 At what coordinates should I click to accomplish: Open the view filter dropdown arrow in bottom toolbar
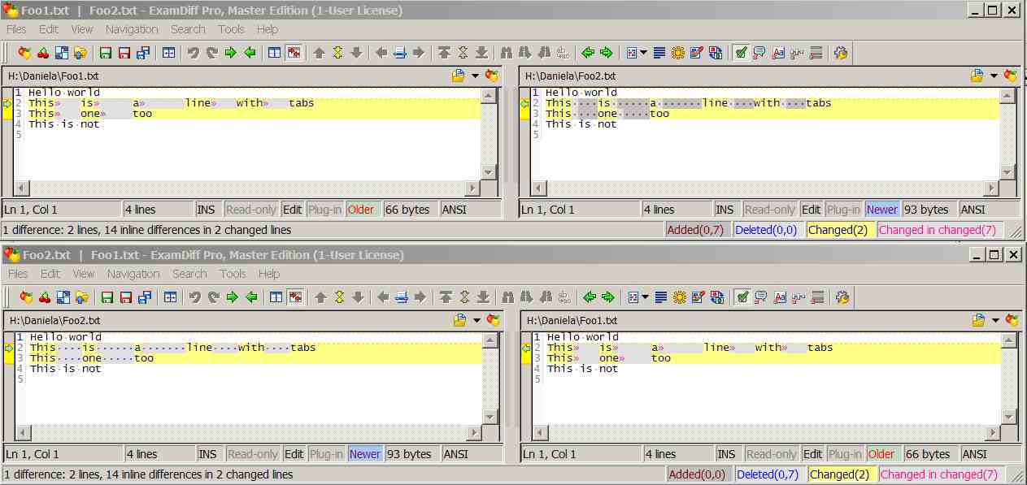[x=645, y=297]
